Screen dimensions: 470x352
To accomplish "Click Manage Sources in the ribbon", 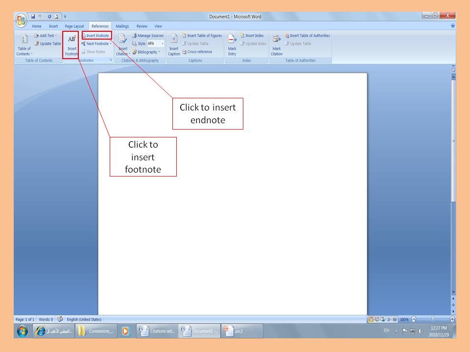I will (x=147, y=36).
